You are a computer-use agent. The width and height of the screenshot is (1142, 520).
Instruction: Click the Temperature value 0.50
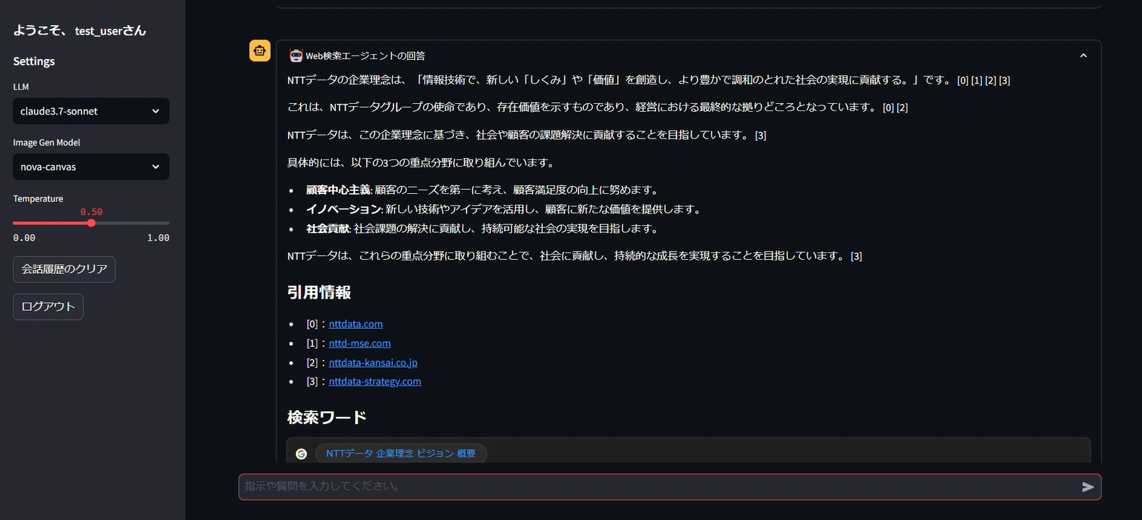tap(92, 212)
